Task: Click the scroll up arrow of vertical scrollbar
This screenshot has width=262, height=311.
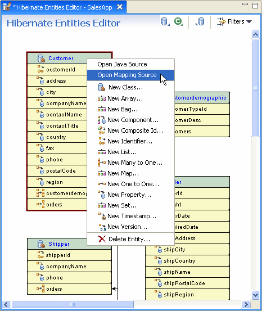Action: (x=255, y=35)
